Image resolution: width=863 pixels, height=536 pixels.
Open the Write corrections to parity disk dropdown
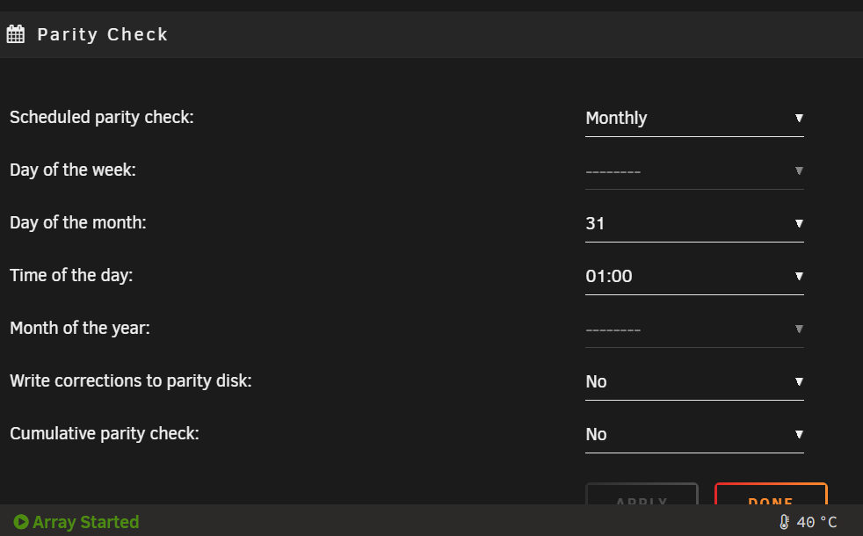click(x=694, y=382)
